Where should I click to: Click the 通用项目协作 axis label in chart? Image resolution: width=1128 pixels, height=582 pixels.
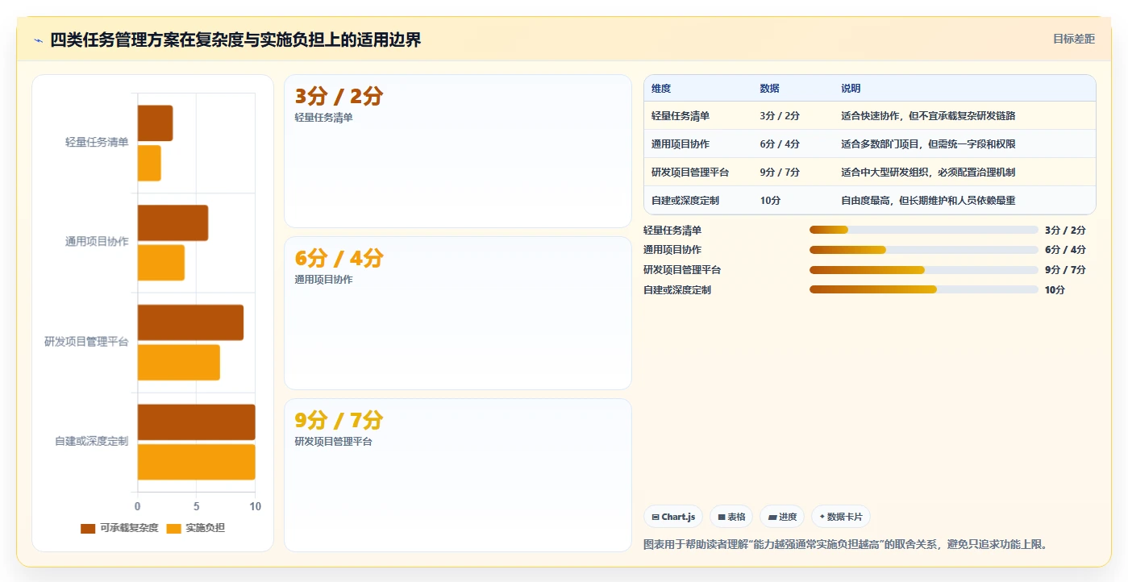tap(97, 242)
